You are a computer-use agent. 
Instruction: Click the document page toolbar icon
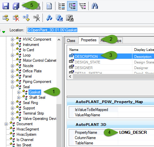pos(49,6)
